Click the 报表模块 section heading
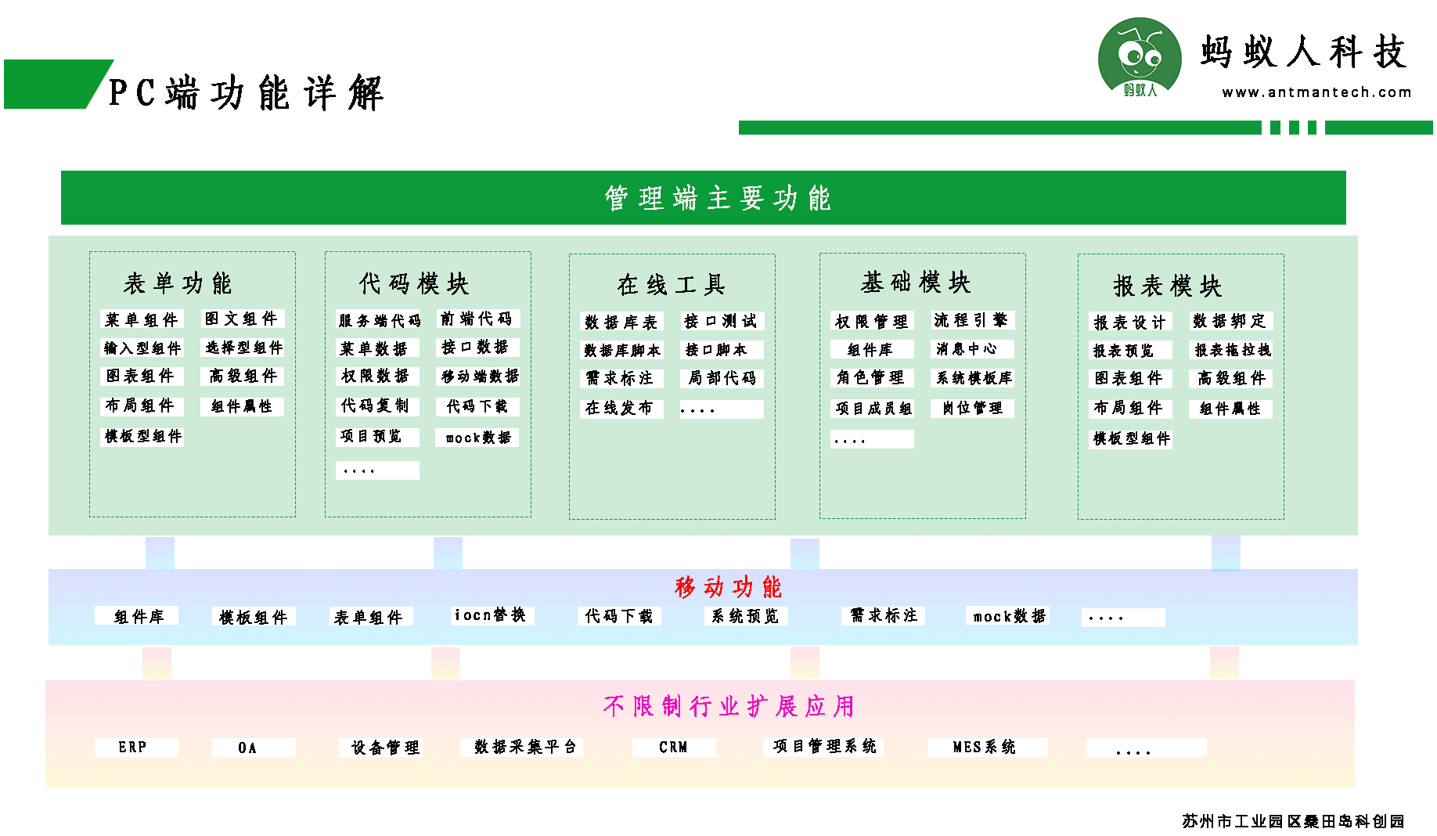This screenshot has width=1437, height=836. (x=1168, y=286)
